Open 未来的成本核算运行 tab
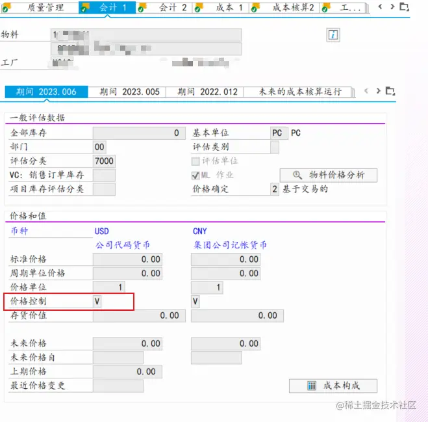 pos(297,92)
